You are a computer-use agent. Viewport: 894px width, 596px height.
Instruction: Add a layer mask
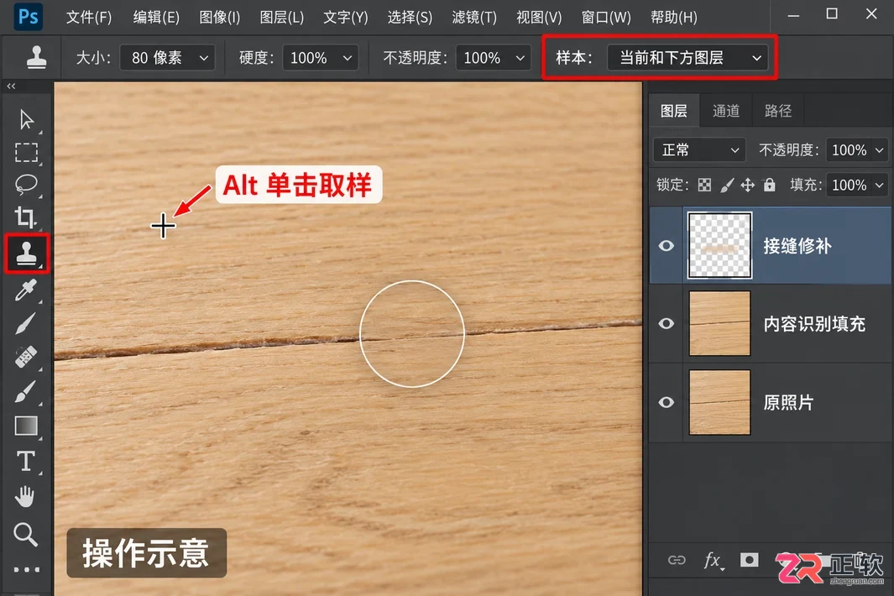[749, 560]
